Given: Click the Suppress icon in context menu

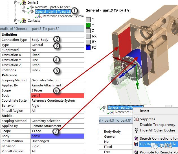Looking at the screenshot, I should (136, 119).
